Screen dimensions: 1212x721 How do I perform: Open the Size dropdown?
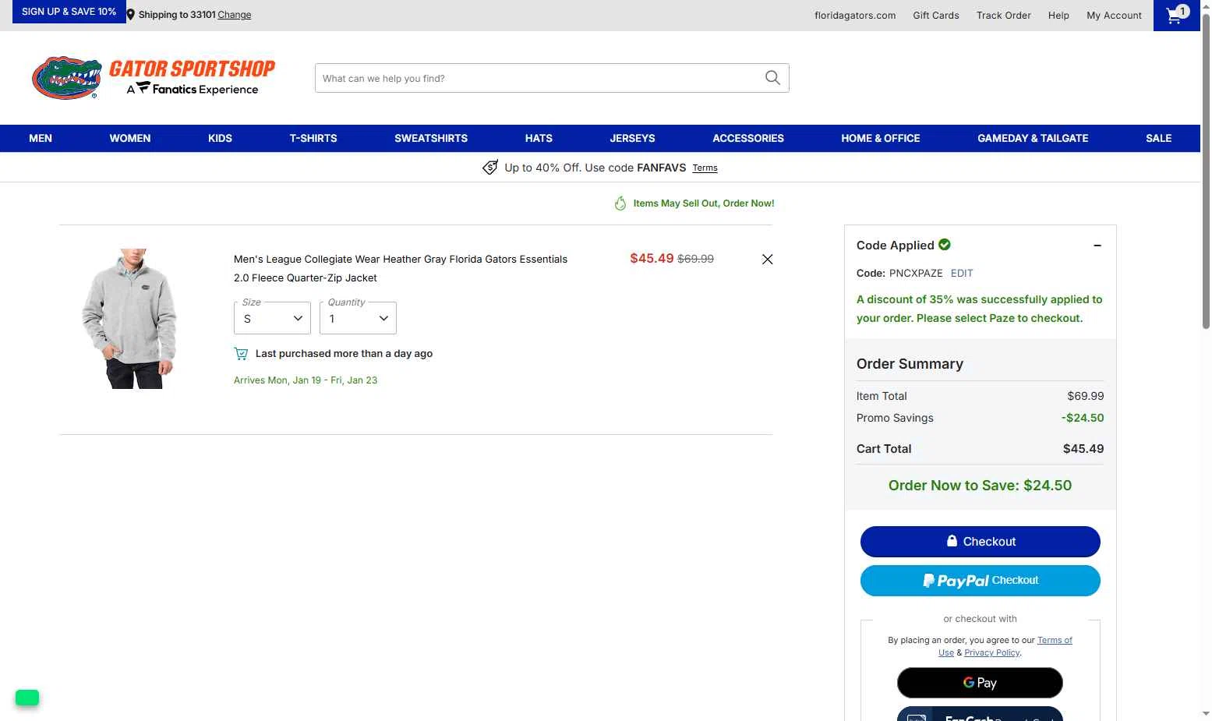tap(272, 318)
